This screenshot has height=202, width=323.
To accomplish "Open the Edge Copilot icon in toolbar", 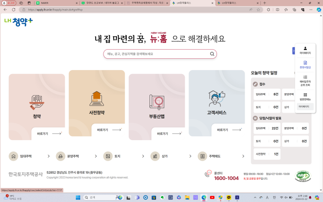I will (x=319, y=10).
